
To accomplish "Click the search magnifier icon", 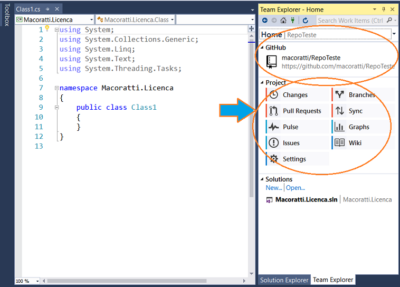I will [x=389, y=20].
